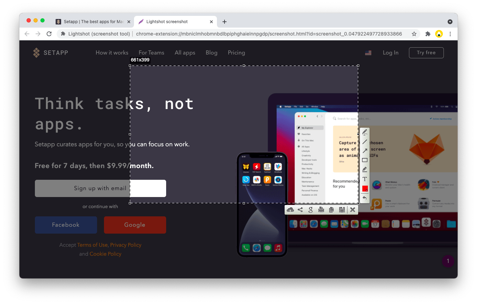Open the Cookie Policy link
Image resolution: width=477 pixels, height=304 pixels.
click(x=105, y=254)
